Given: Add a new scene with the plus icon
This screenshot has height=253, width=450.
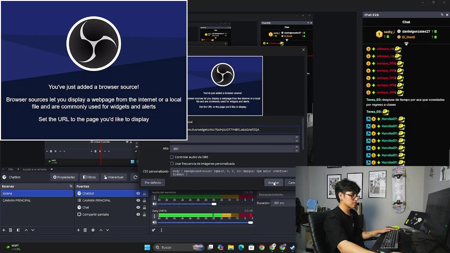Looking at the screenshot, I should pos(4,230).
